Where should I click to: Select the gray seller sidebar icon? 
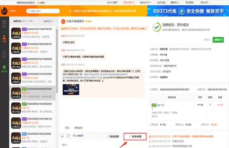click(4, 52)
